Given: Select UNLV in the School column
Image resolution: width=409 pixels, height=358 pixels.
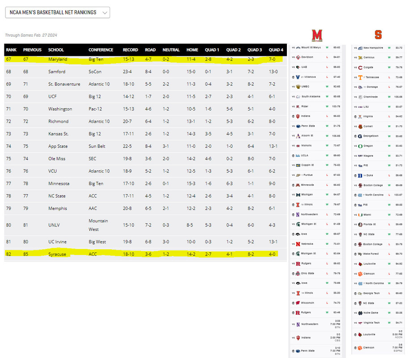Looking at the screenshot, I should pyautogui.click(x=54, y=225).
